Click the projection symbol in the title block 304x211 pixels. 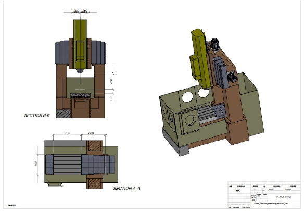tap(258, 191)
